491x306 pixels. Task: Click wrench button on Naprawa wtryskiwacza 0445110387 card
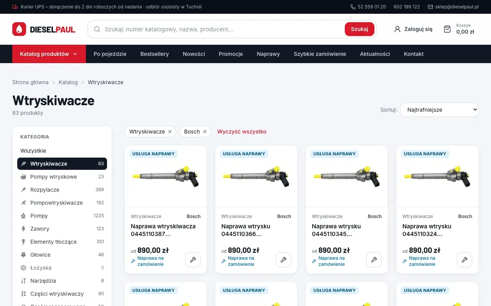coord(193,260)
